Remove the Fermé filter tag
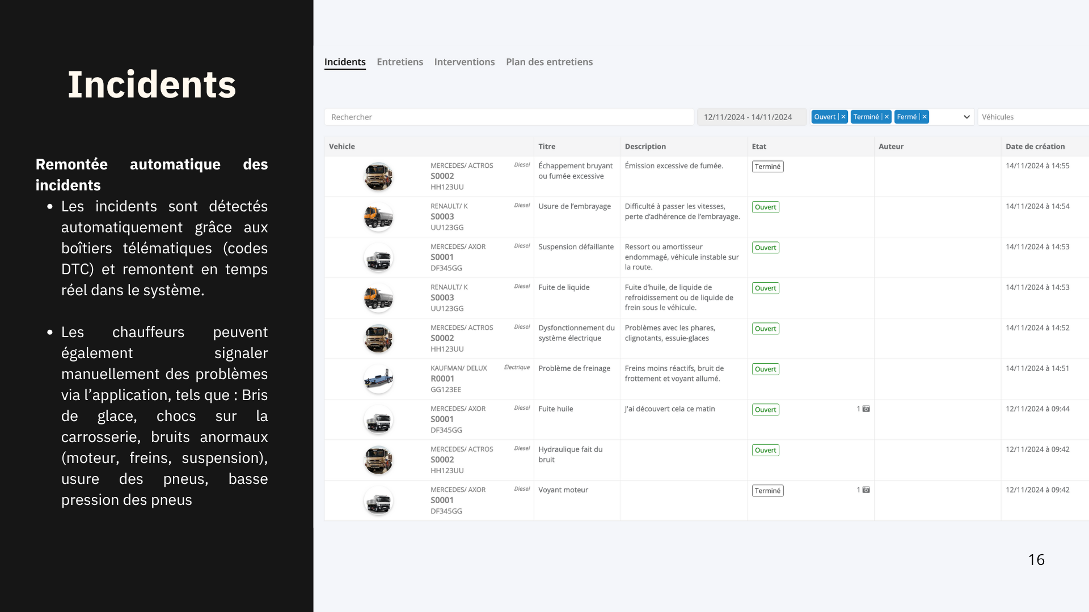The width and height of the screenshot is (1089, 612). tap(925, 117)
